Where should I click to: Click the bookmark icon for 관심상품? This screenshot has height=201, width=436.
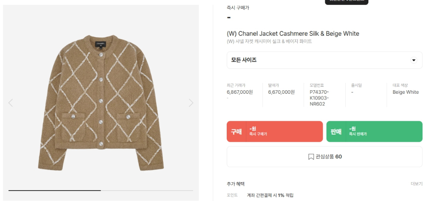[x=311, y=157]
